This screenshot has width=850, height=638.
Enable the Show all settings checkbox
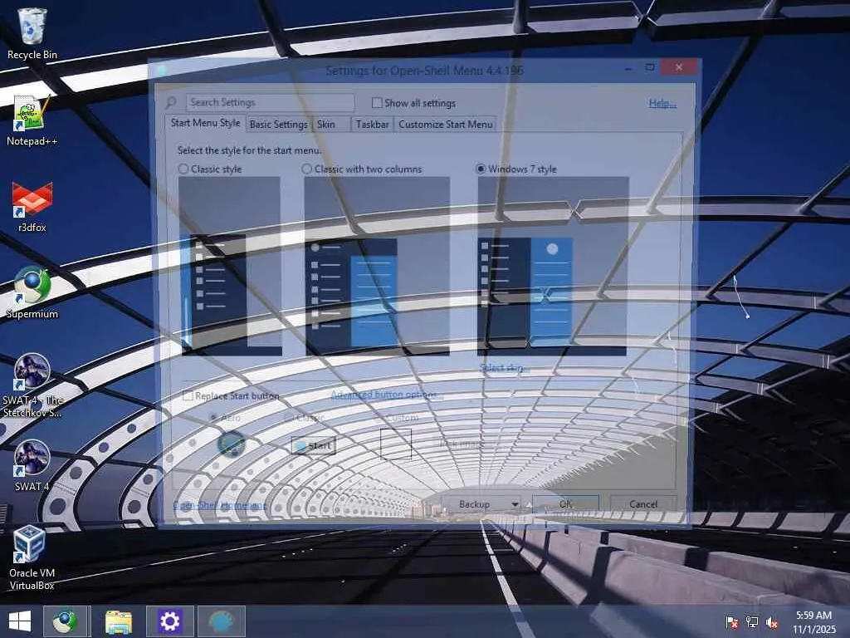377,102
